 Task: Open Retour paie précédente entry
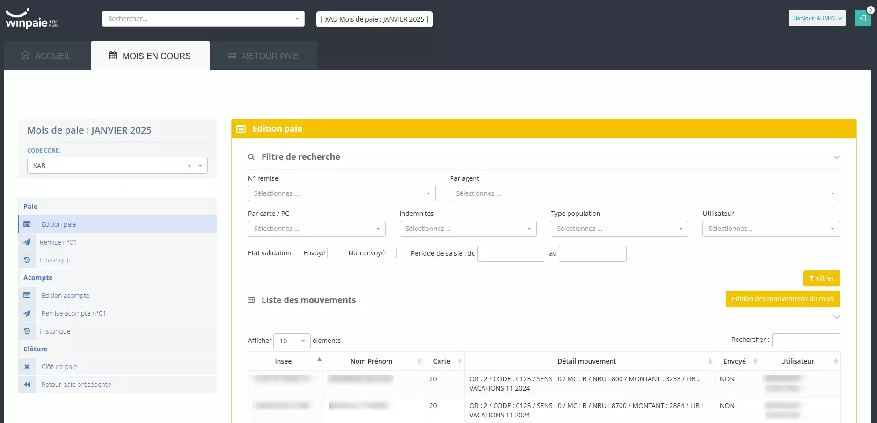(x=117, y=385)
